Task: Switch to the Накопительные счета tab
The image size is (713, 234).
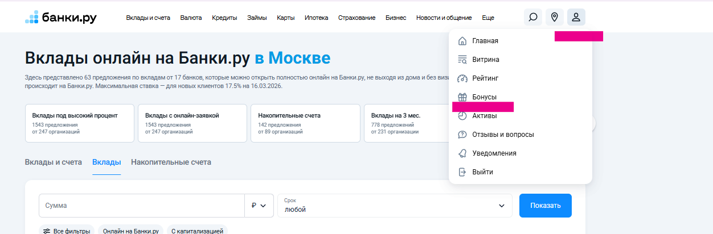Action: [171, 162]
